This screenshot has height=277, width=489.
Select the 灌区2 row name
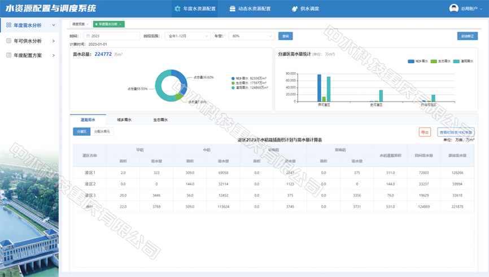pyautogui.click(x=90, y=184)
